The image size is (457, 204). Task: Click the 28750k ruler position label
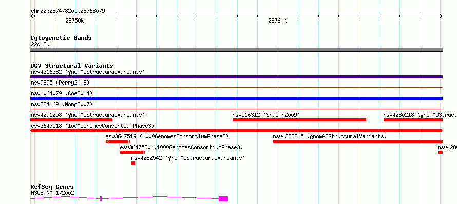tap(74, 21)
